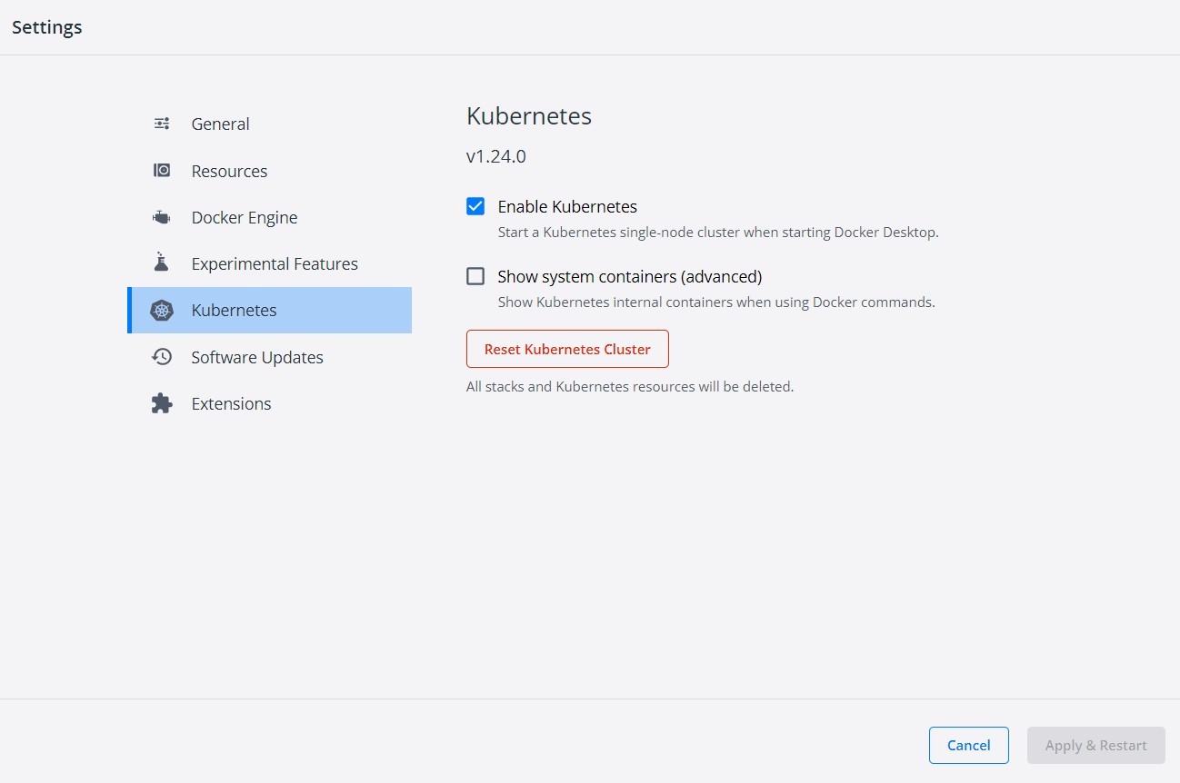Click the General settings sliders icon
This screenshot has width=1180, height=783.
[x=162, y=123]
